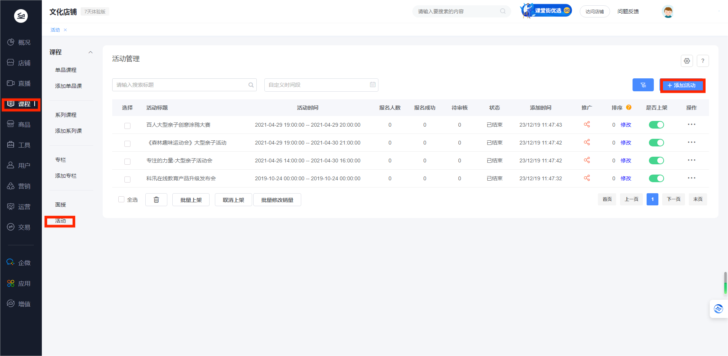Open 面授 submenu item

(60, 205)
